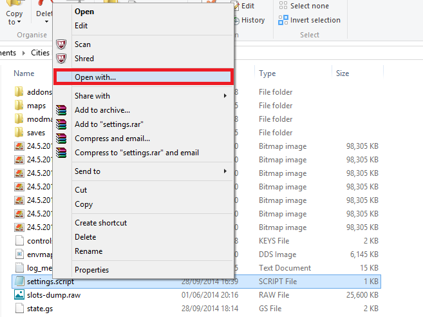Click WinRAR icon beside Compress and email
This screenshot has height=317, width=423.
[62, 139]
